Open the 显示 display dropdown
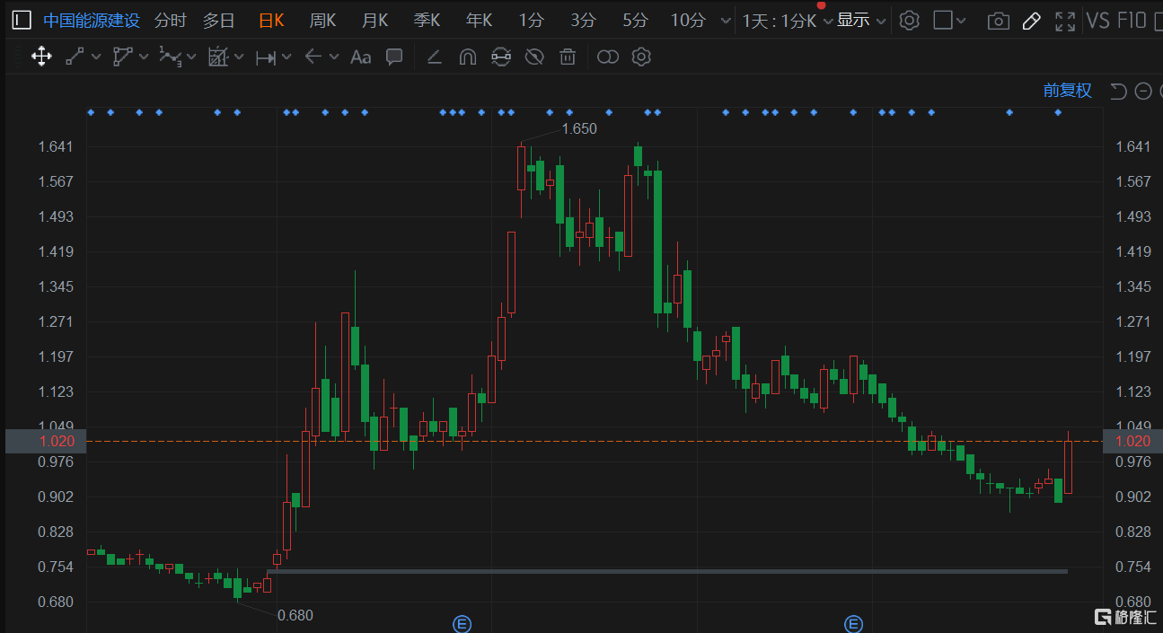Viewport: 1163px width, 633px height. pos(861,21)
